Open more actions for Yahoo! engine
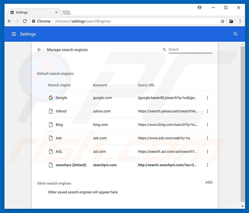Image resolution: width=249 pixels, height=213 pixels. click(207, 111)
